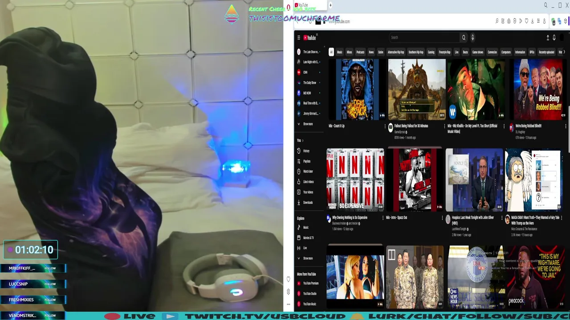Open The Daily Show subscription
This screenshot has height=320, width=570.
pos(309,83)
